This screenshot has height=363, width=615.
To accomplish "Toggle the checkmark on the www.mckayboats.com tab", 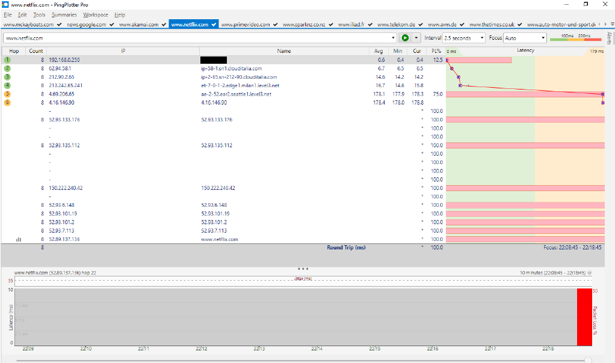I will 59,24.
